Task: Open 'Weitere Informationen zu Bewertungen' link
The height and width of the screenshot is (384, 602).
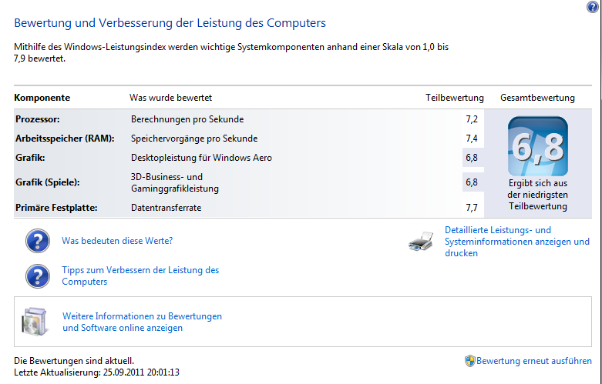Action: [x=142, y=322]
